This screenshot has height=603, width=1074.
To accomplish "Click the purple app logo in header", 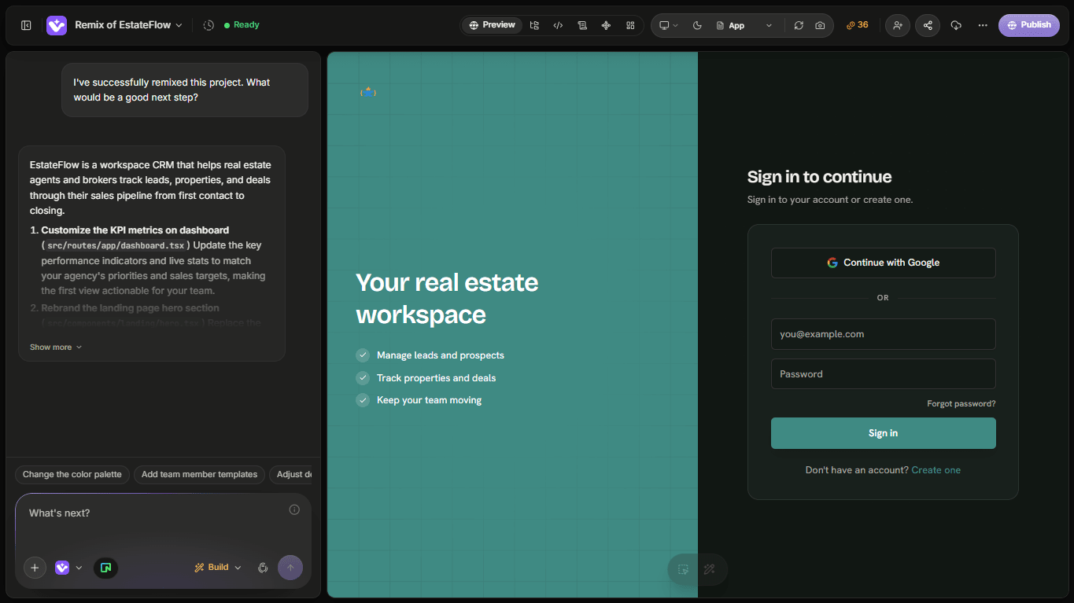I will coord(57,25).
